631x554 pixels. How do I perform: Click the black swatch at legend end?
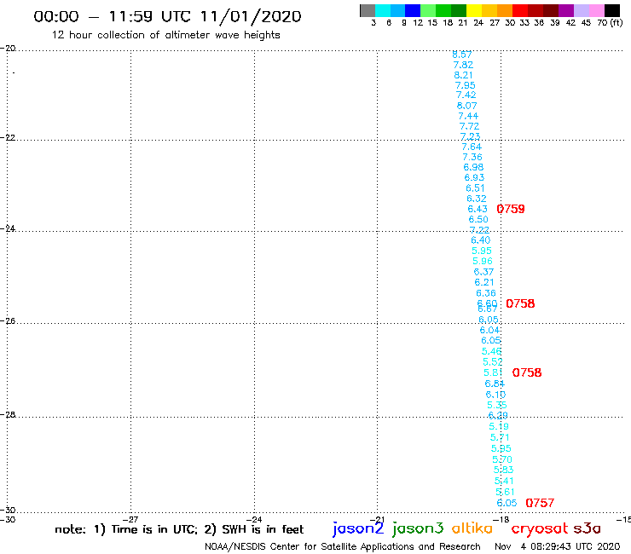click(612, 10)
